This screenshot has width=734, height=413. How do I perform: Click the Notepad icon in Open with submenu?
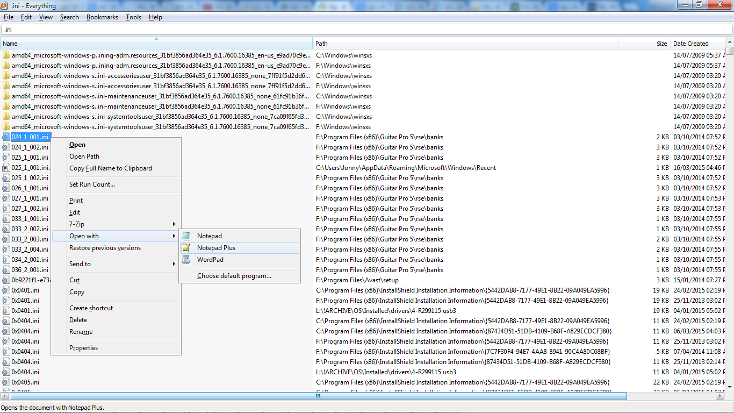pyautogui.click(x=186, y=236)
